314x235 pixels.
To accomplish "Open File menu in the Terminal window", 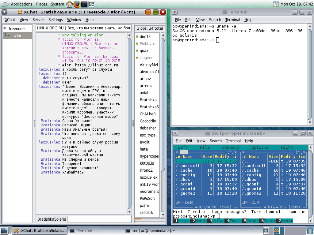I will pos(178,20).
